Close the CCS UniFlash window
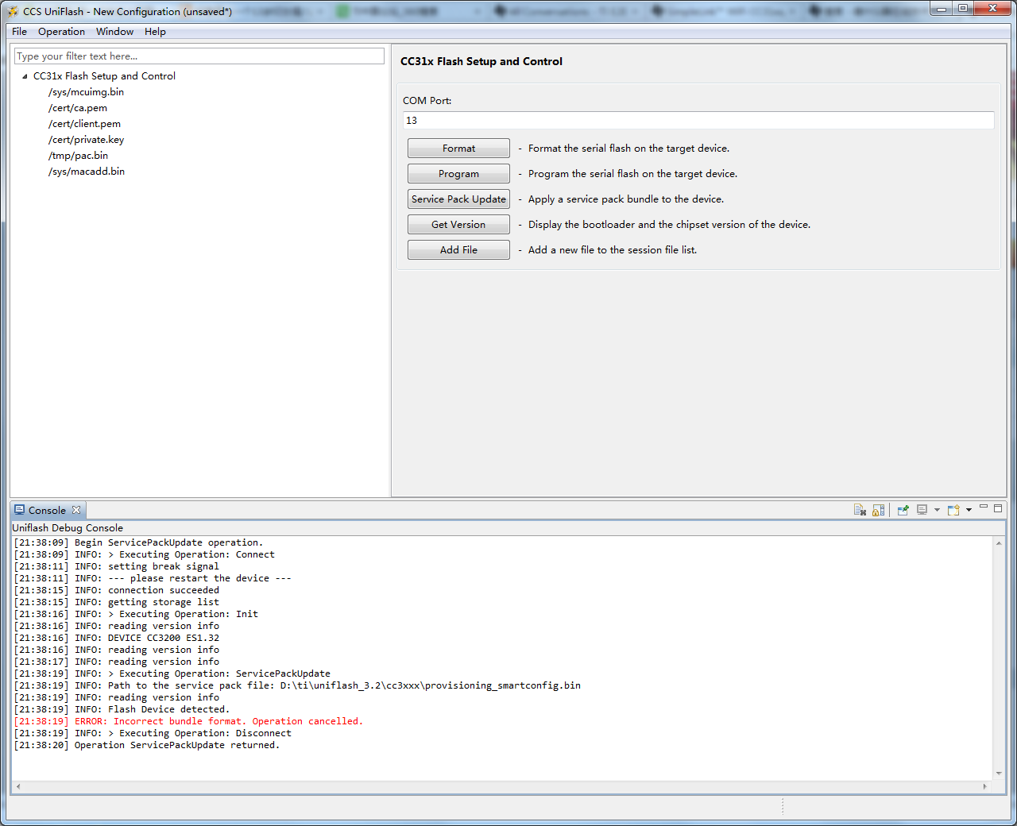The image size is (1017, 826). coord(992,9)
